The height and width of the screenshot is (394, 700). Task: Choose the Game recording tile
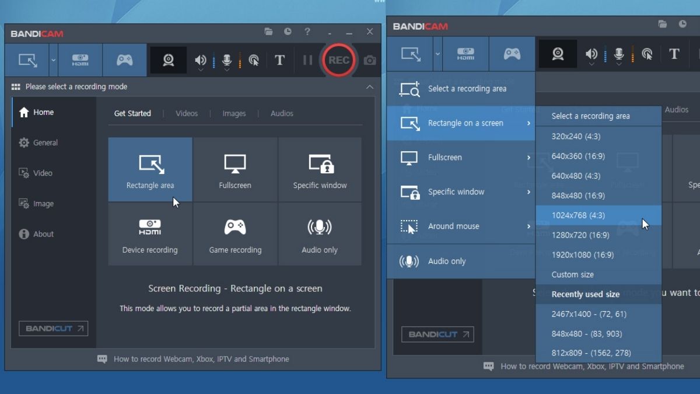[x=235, y=234]
